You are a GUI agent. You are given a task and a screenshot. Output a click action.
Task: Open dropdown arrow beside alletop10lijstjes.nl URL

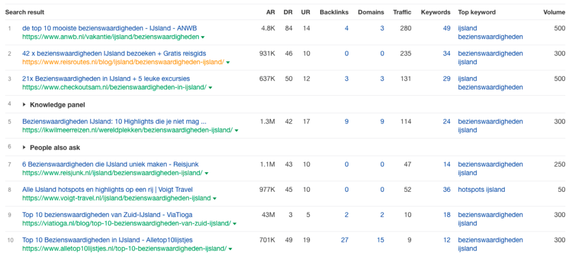pos(231,249)
